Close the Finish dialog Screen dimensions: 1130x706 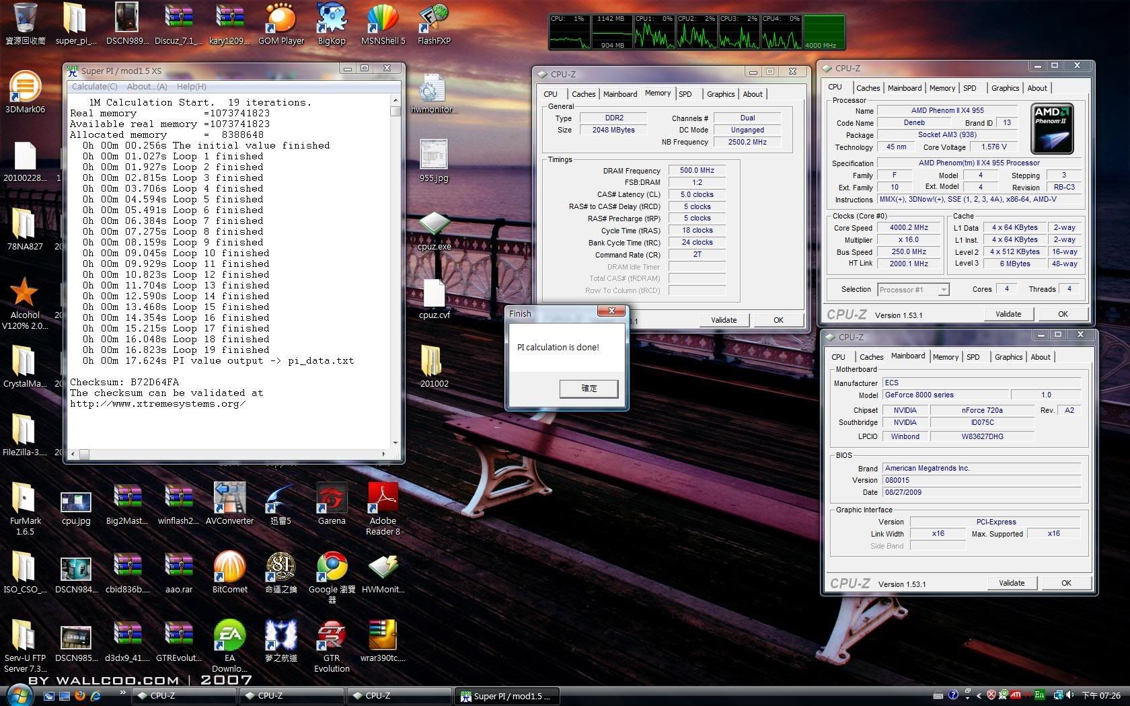tap(611, 311)
